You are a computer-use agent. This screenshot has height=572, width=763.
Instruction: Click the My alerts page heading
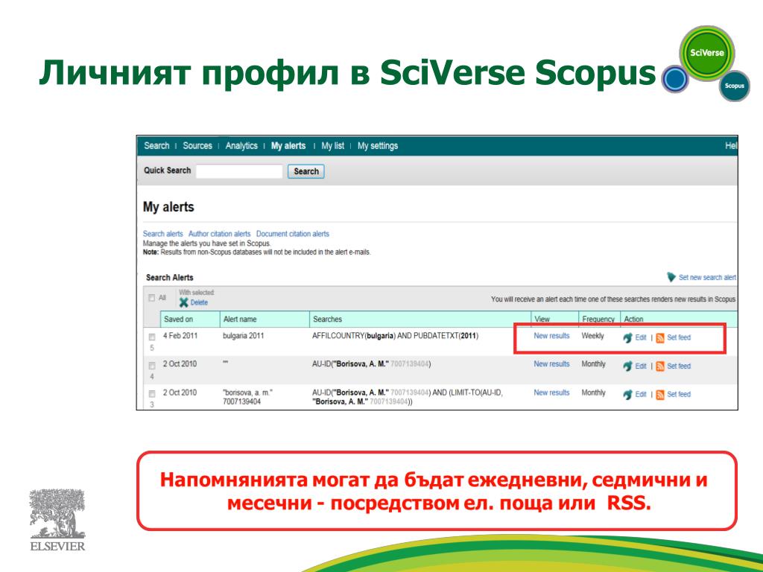[x=168, y=207]
